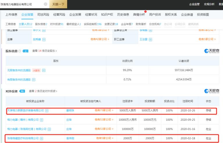Switch to the 经营风险 tab
223x143 pixels.
tap(59, 15)
